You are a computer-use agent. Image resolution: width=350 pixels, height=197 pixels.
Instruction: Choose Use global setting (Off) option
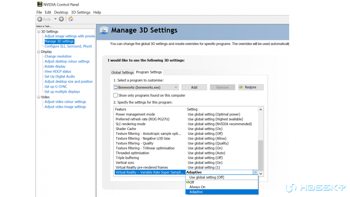(222, 177)
